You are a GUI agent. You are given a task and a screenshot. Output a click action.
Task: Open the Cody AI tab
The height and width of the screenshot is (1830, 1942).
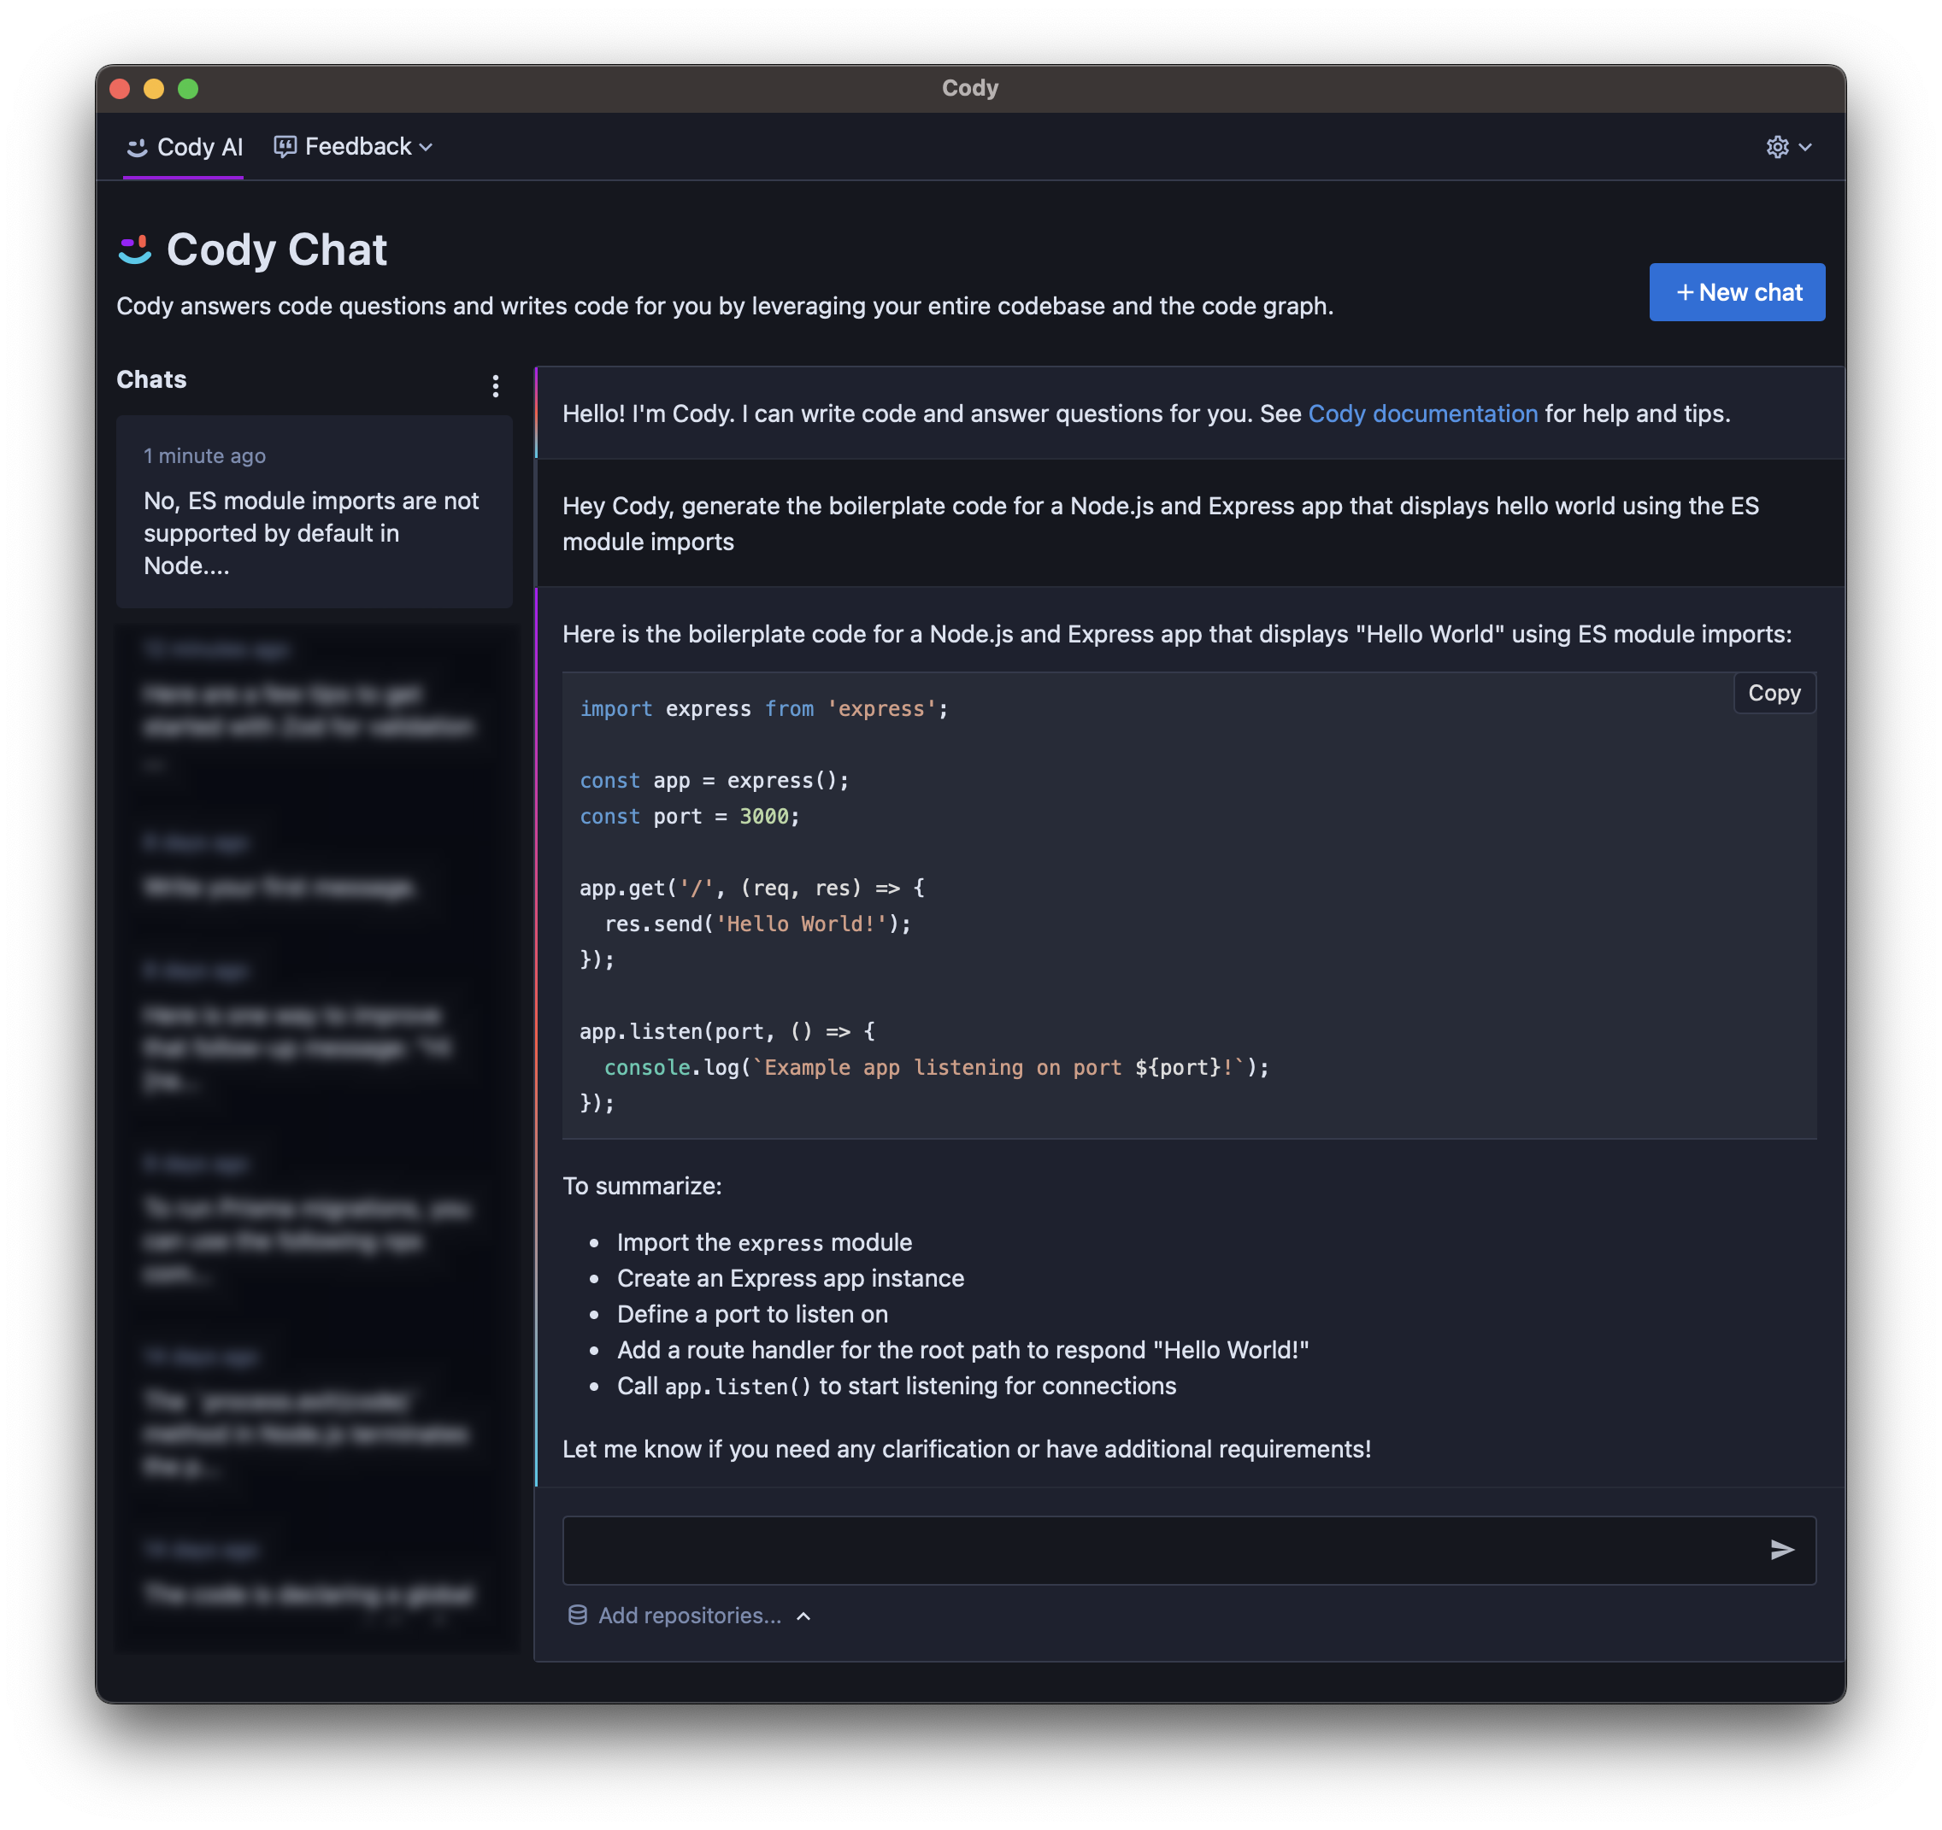click(184, 146)
